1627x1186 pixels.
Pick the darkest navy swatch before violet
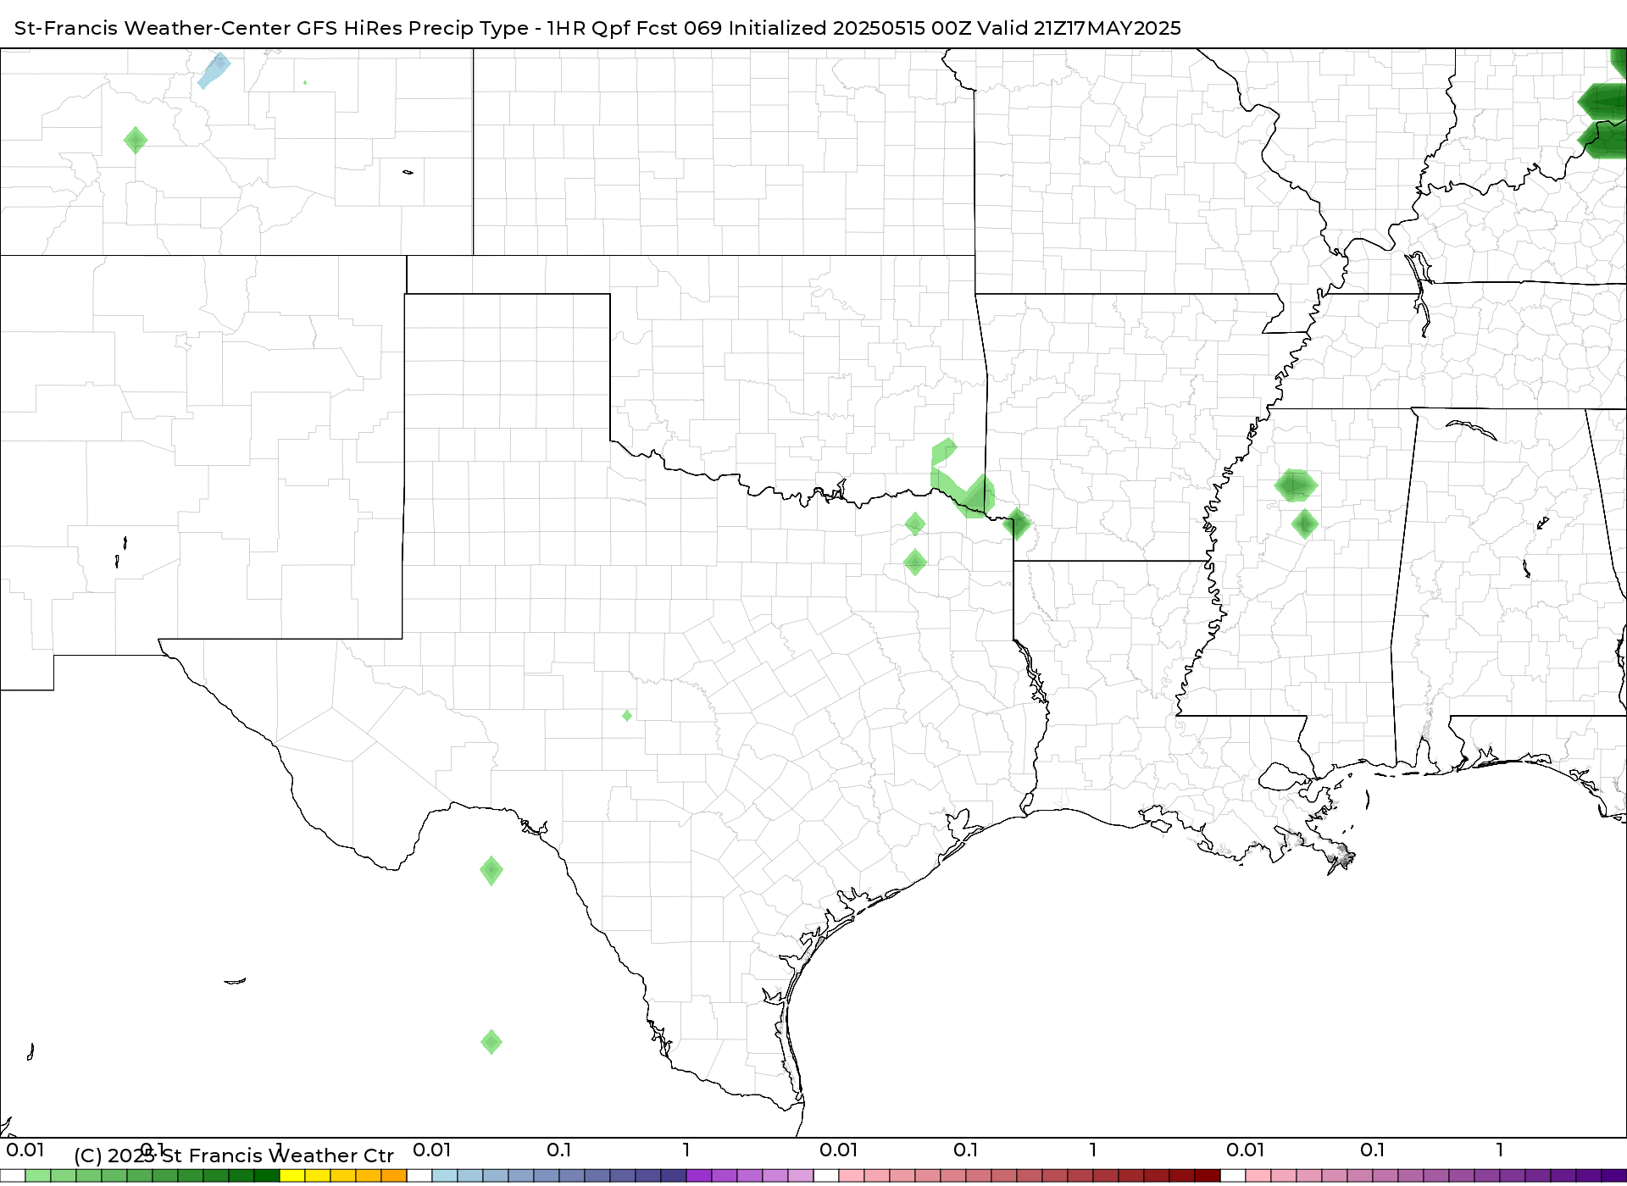click(x=674, y=1176)
